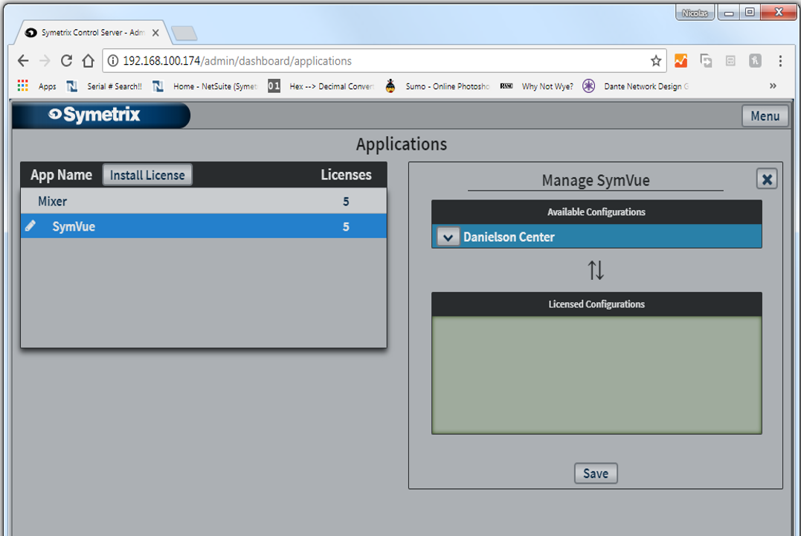The width and height of the screenshot is (801, 536).
Task: View site information icon in address bar
Action: pos(113,61)
